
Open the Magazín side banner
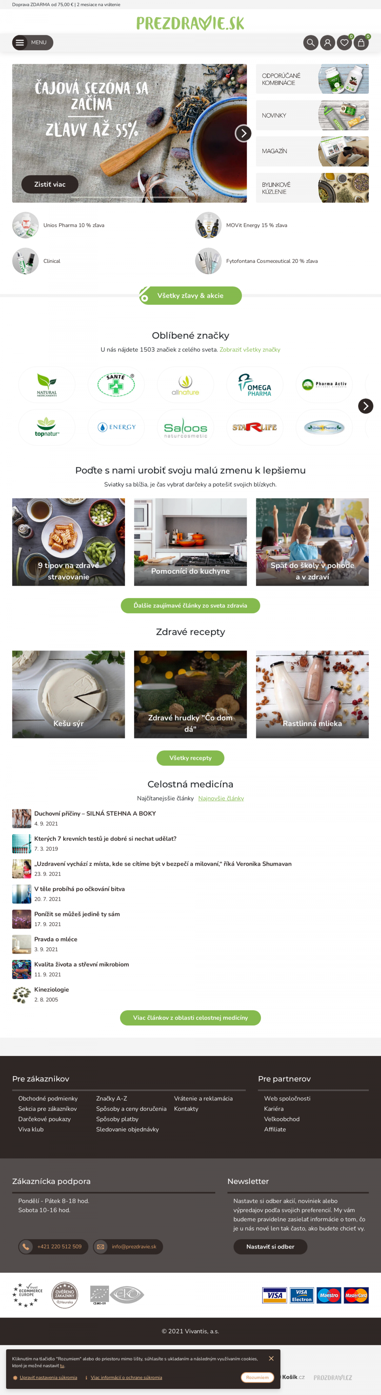click(x=312, y=151)
